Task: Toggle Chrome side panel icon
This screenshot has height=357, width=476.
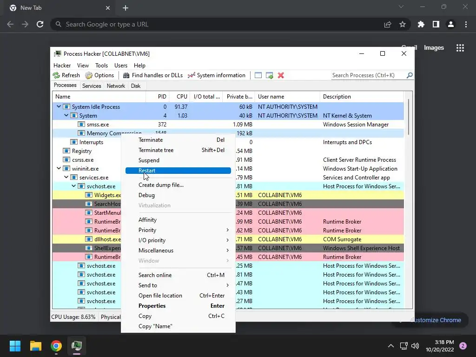Action: (x=436, y=24)
